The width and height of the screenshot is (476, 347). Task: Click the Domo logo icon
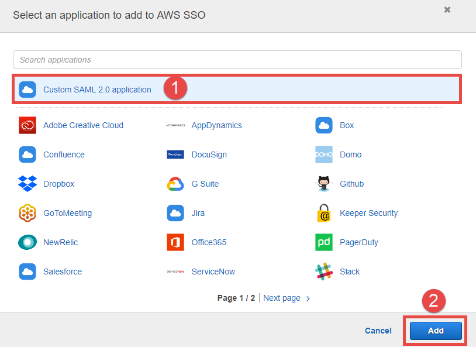(x=324, y=154)
